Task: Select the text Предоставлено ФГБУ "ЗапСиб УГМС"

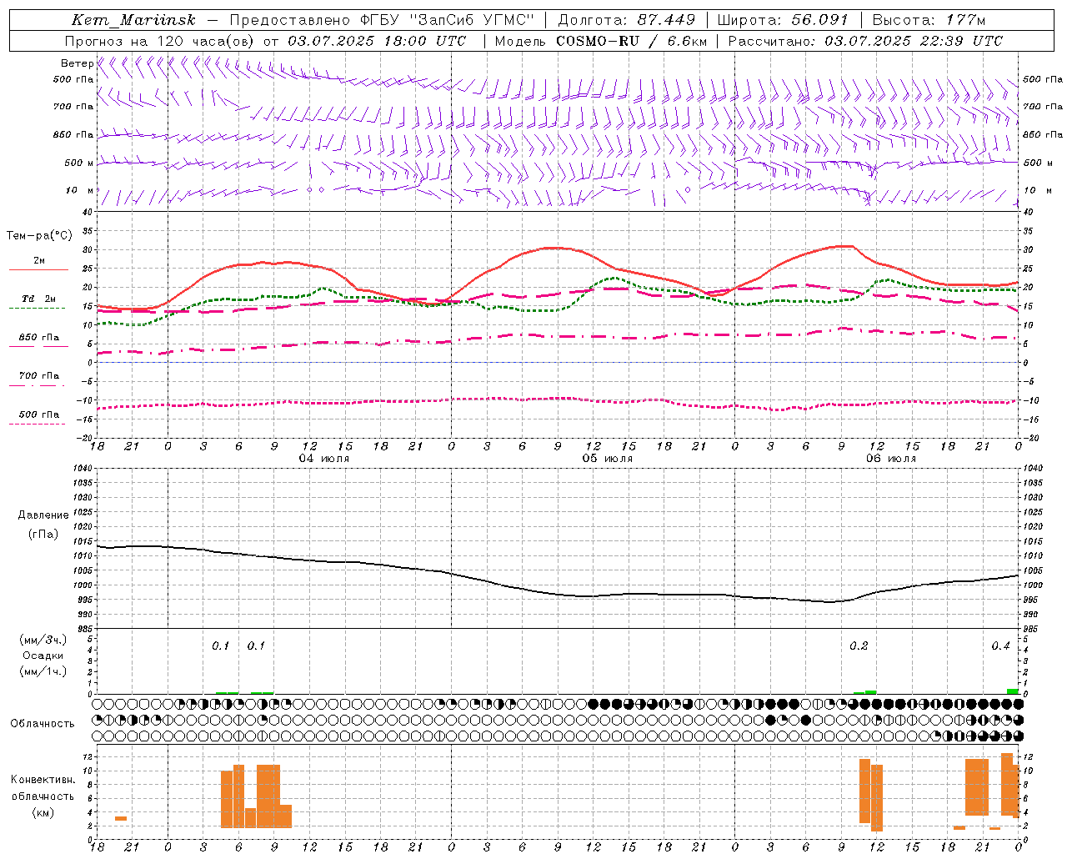Action: tap(381, 20)
